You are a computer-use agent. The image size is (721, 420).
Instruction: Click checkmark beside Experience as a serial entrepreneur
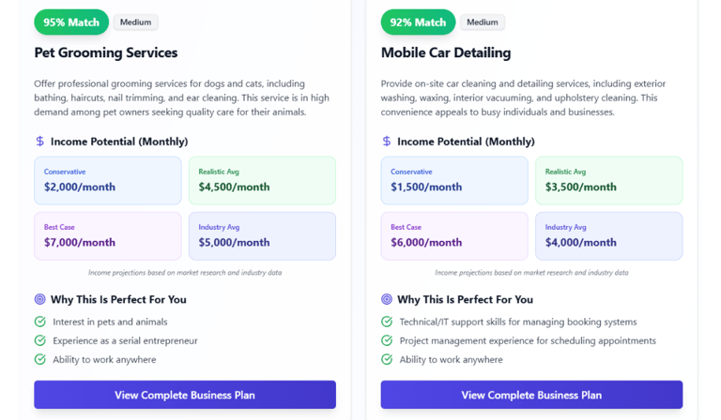[40, 340]
